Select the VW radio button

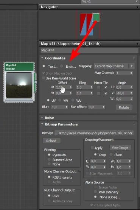(60, 100)
